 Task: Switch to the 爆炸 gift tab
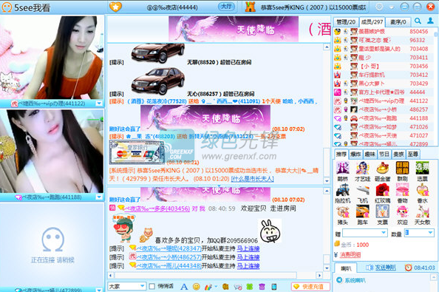355,155
